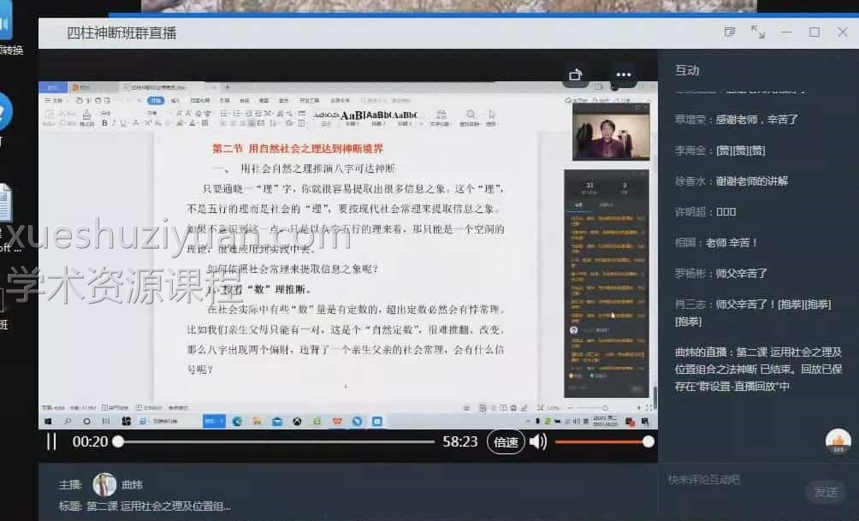
Task: Open the more options (…) icon on the video
Action: click(x=624, y=75)
